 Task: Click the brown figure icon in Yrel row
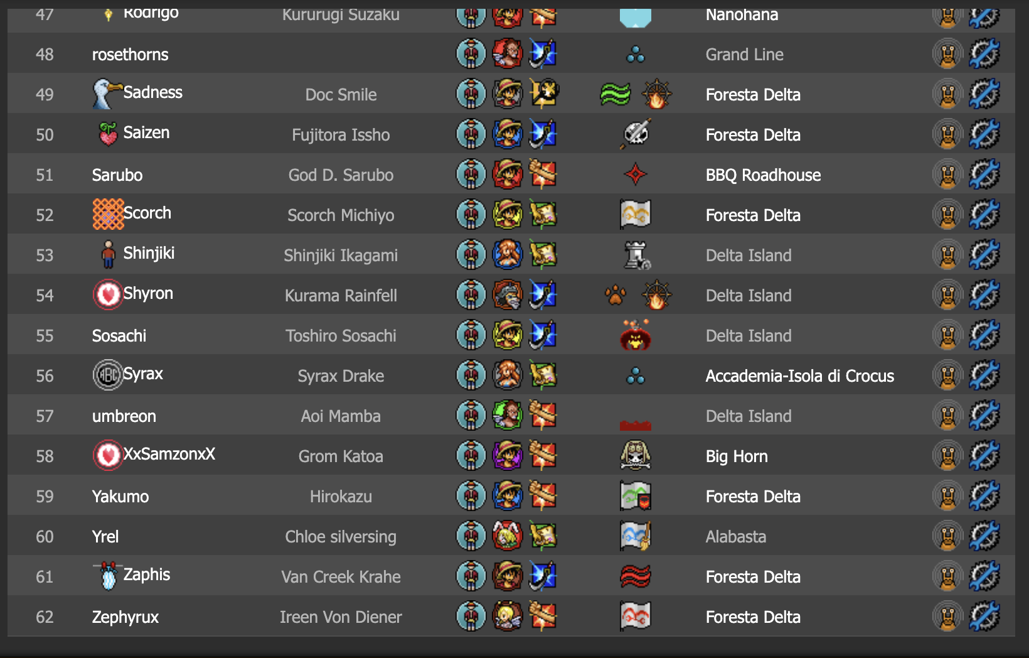click(x=947, y=536)
